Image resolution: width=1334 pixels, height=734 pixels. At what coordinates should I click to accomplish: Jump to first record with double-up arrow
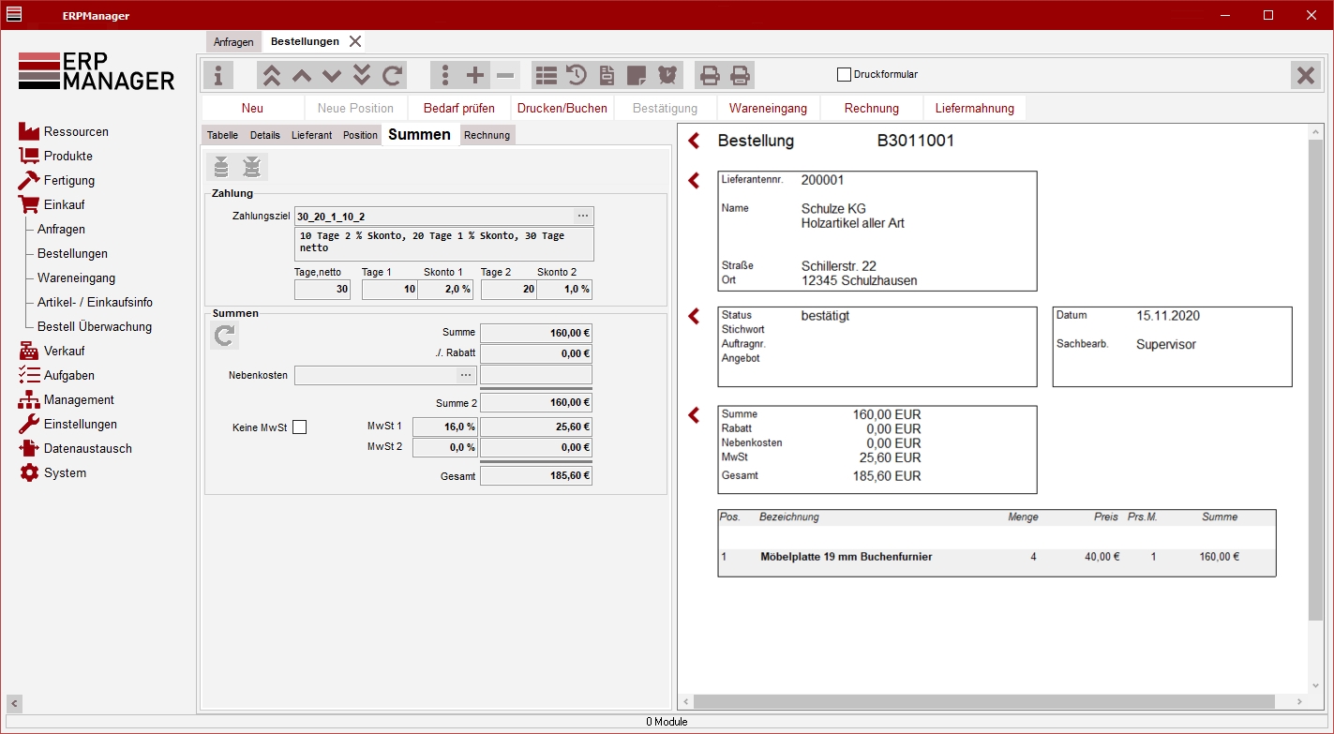tap(271, 75)
